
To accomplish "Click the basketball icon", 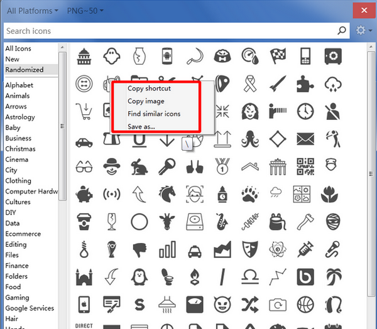I will pos(305,305).
